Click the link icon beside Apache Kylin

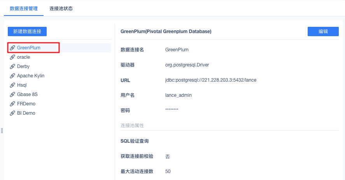12,76
